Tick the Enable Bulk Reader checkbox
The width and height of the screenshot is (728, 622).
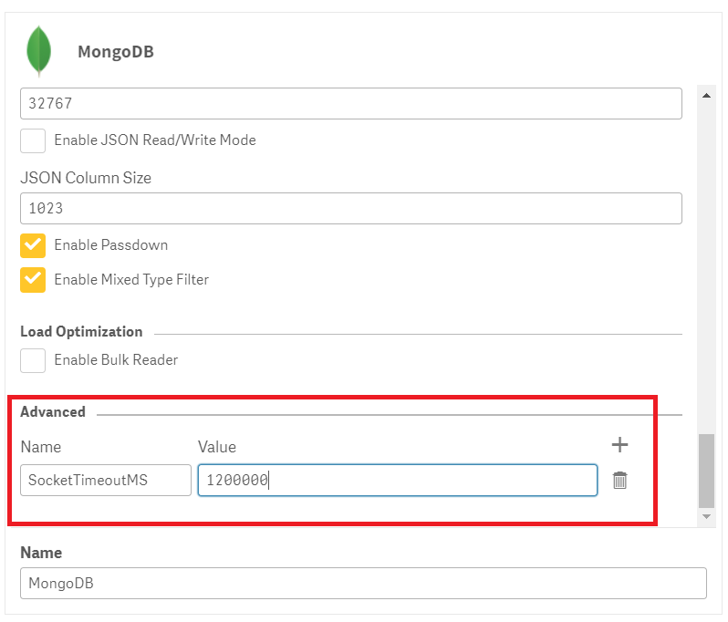tap(33, 360)
